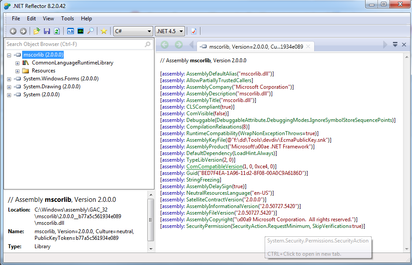The width and height of the screenshot is (412, 265).
Task: Click the blue 'AB' toolbar icon
Action: [70, 31]
